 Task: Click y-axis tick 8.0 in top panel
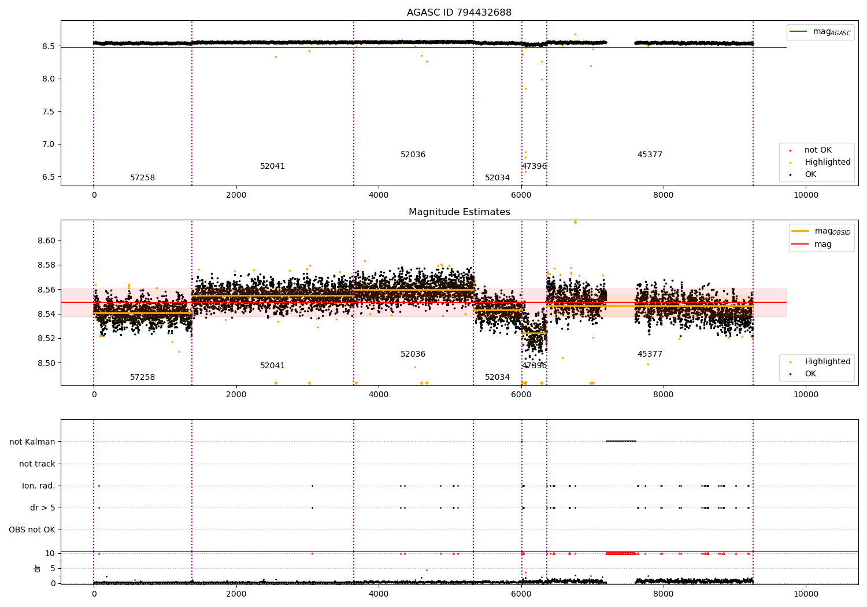click(49, 79)
